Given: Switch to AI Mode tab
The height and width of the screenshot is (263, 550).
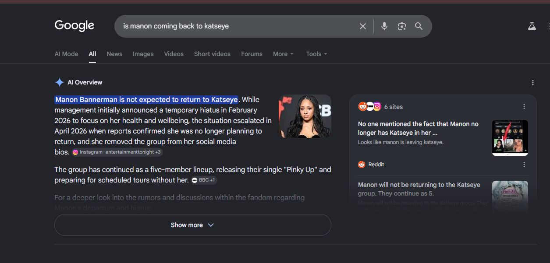Looking at the screenshot, I should tap(66, 54).
